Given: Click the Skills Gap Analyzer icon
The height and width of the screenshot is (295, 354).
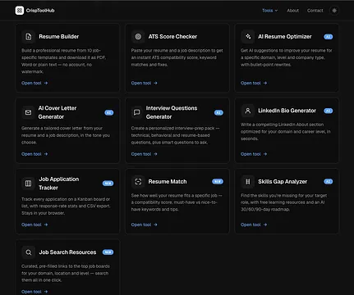Looking at the screenshot, I should tap(248, 182).
